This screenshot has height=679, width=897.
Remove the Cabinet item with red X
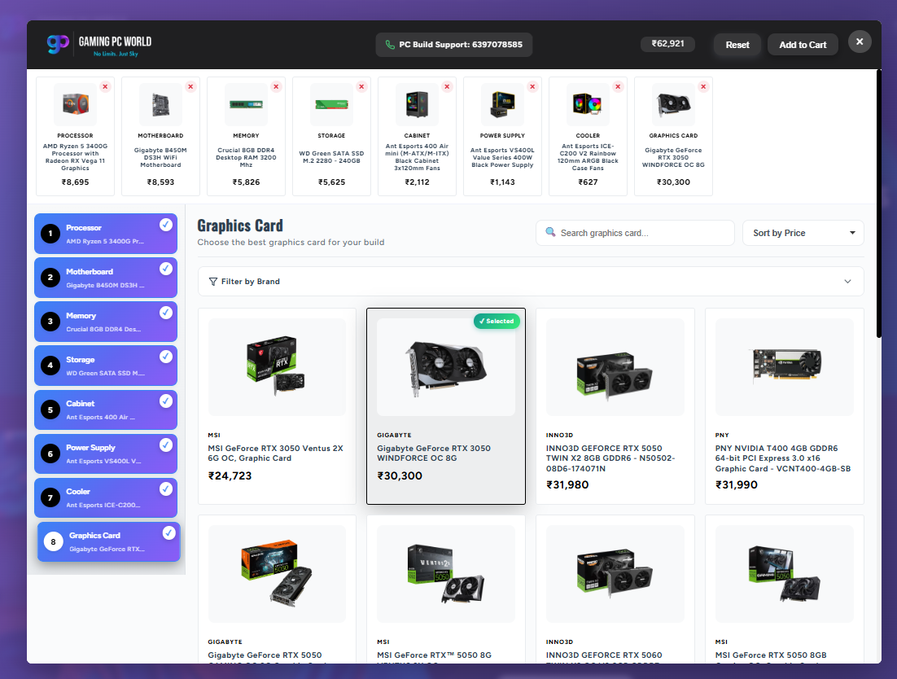447,86
